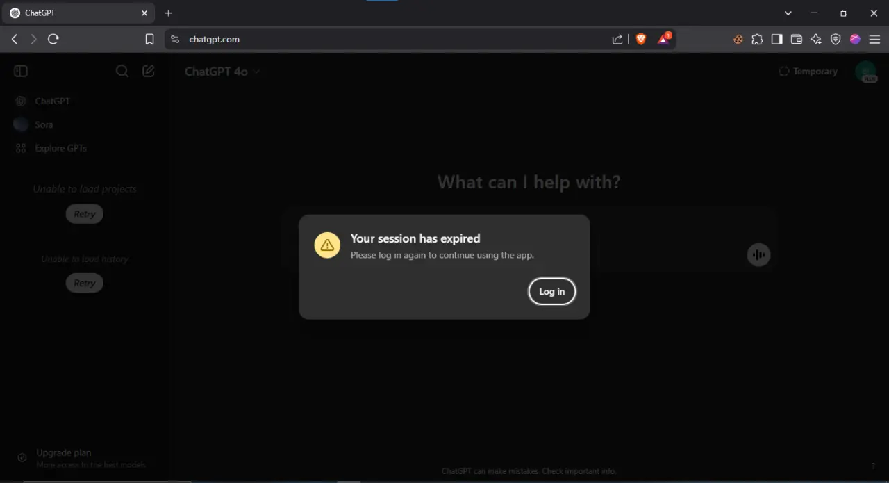
Task: Open the browser hamburger menu
Action: (874, 40)
